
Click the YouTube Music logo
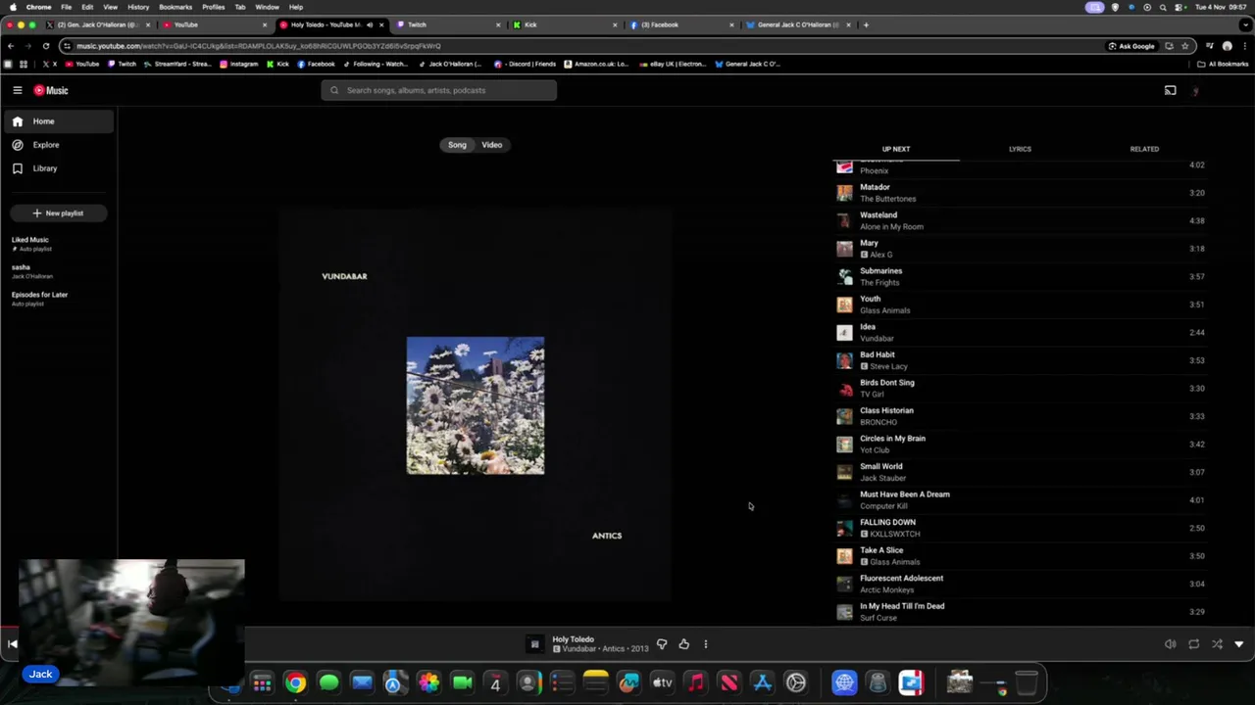point(51,90)
